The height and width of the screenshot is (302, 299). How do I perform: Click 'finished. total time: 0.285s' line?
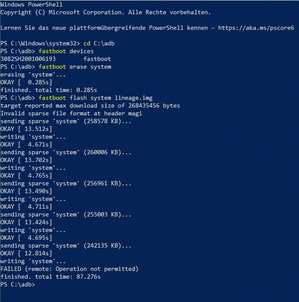[49, 90]
